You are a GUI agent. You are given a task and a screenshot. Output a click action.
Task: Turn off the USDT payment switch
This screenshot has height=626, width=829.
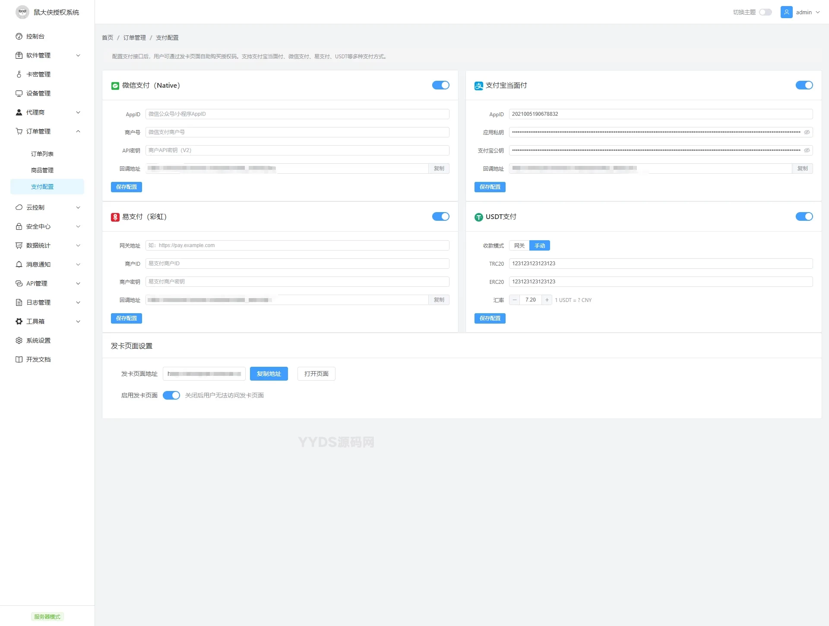tap(804, 216)
